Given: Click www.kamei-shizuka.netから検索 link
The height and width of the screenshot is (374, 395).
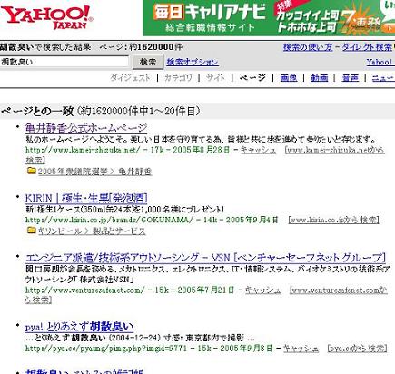Looking at the screenshot, I should (x=335, y=150).
